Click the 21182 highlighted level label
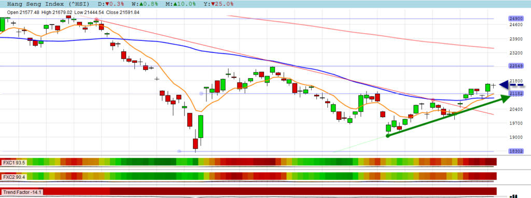531x198 pixels. point(516,93)
